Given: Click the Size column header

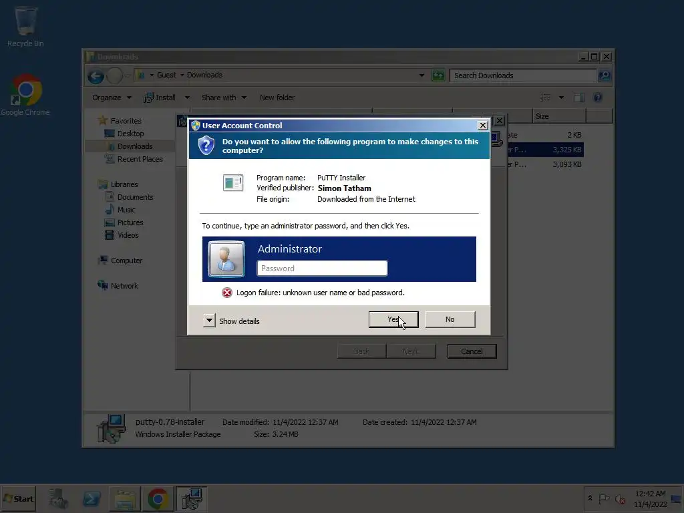Looking at the screenshot, I should pyautogui.click(x=559, y=116).
